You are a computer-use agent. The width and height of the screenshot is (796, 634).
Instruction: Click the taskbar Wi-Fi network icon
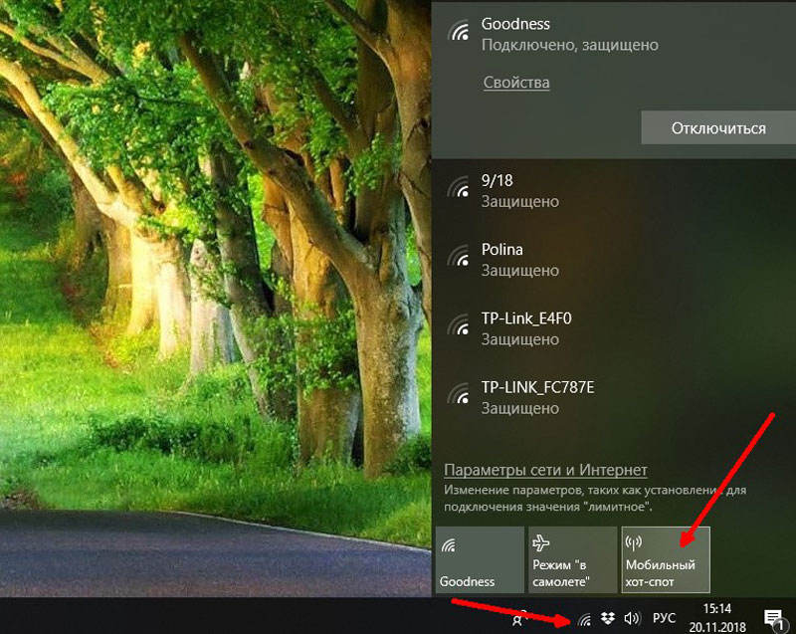click(x=585, y=619)
